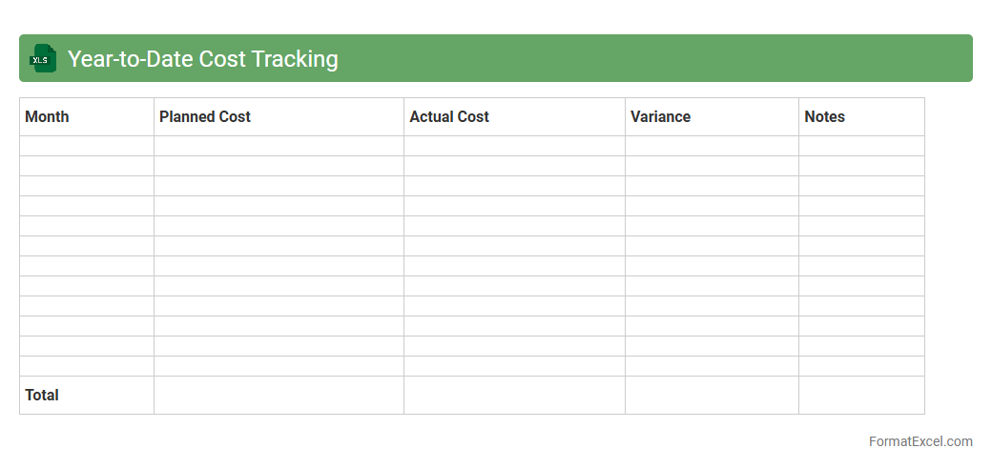This screenshot has width=992, height=469.
Task: Click first empty cell under Planned Cost
Action: [279, 146]
